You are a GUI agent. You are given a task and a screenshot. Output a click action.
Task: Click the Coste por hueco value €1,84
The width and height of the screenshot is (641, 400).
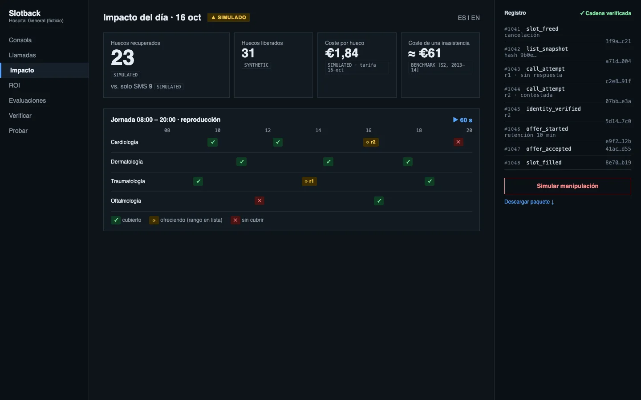click(x=342, y=53)
